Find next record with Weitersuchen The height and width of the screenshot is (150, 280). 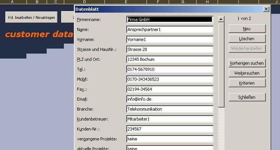pyautogui.click(x=247, y=73)
